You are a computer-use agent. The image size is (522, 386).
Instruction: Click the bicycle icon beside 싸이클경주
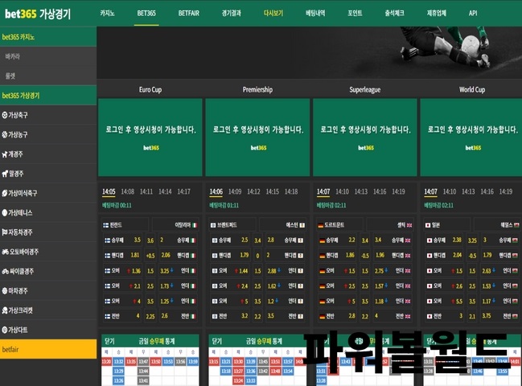click(5, 271)
